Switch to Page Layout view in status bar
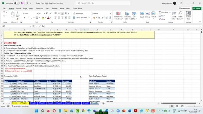203x114 pixels. pos(177,106)
